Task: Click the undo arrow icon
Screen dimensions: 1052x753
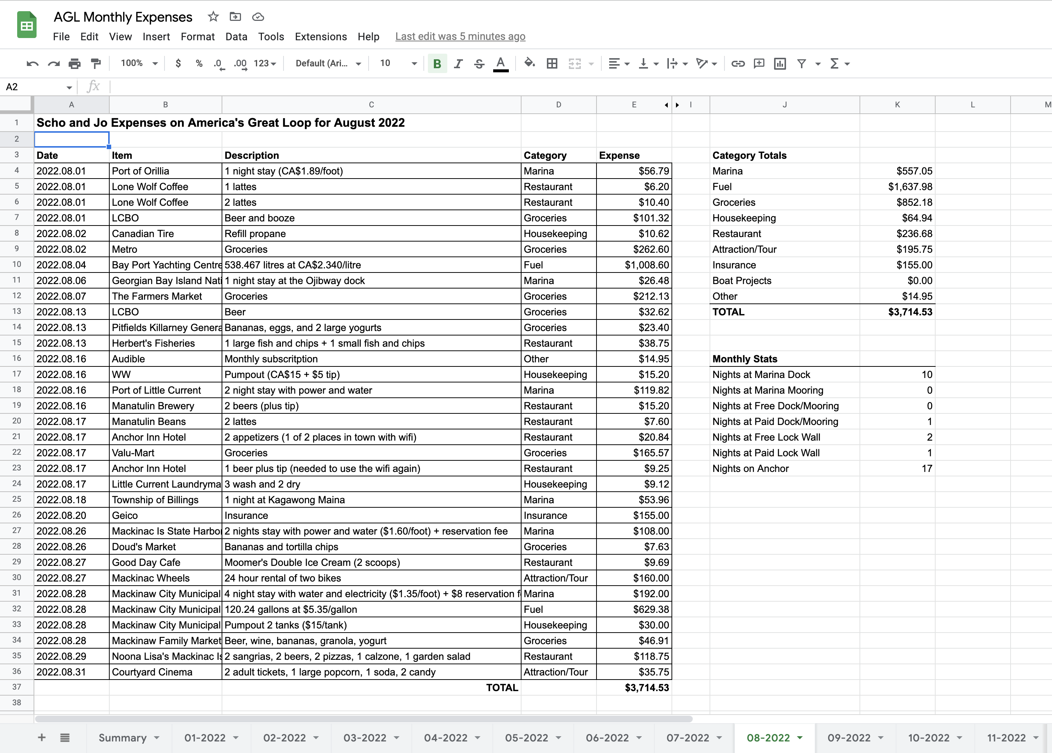Action: [32, 63]
